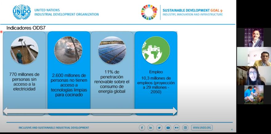The height and width of the screenshot is (134, 271).
Task: Click the Facebook icon in the footer
Action: coord(142,128)
